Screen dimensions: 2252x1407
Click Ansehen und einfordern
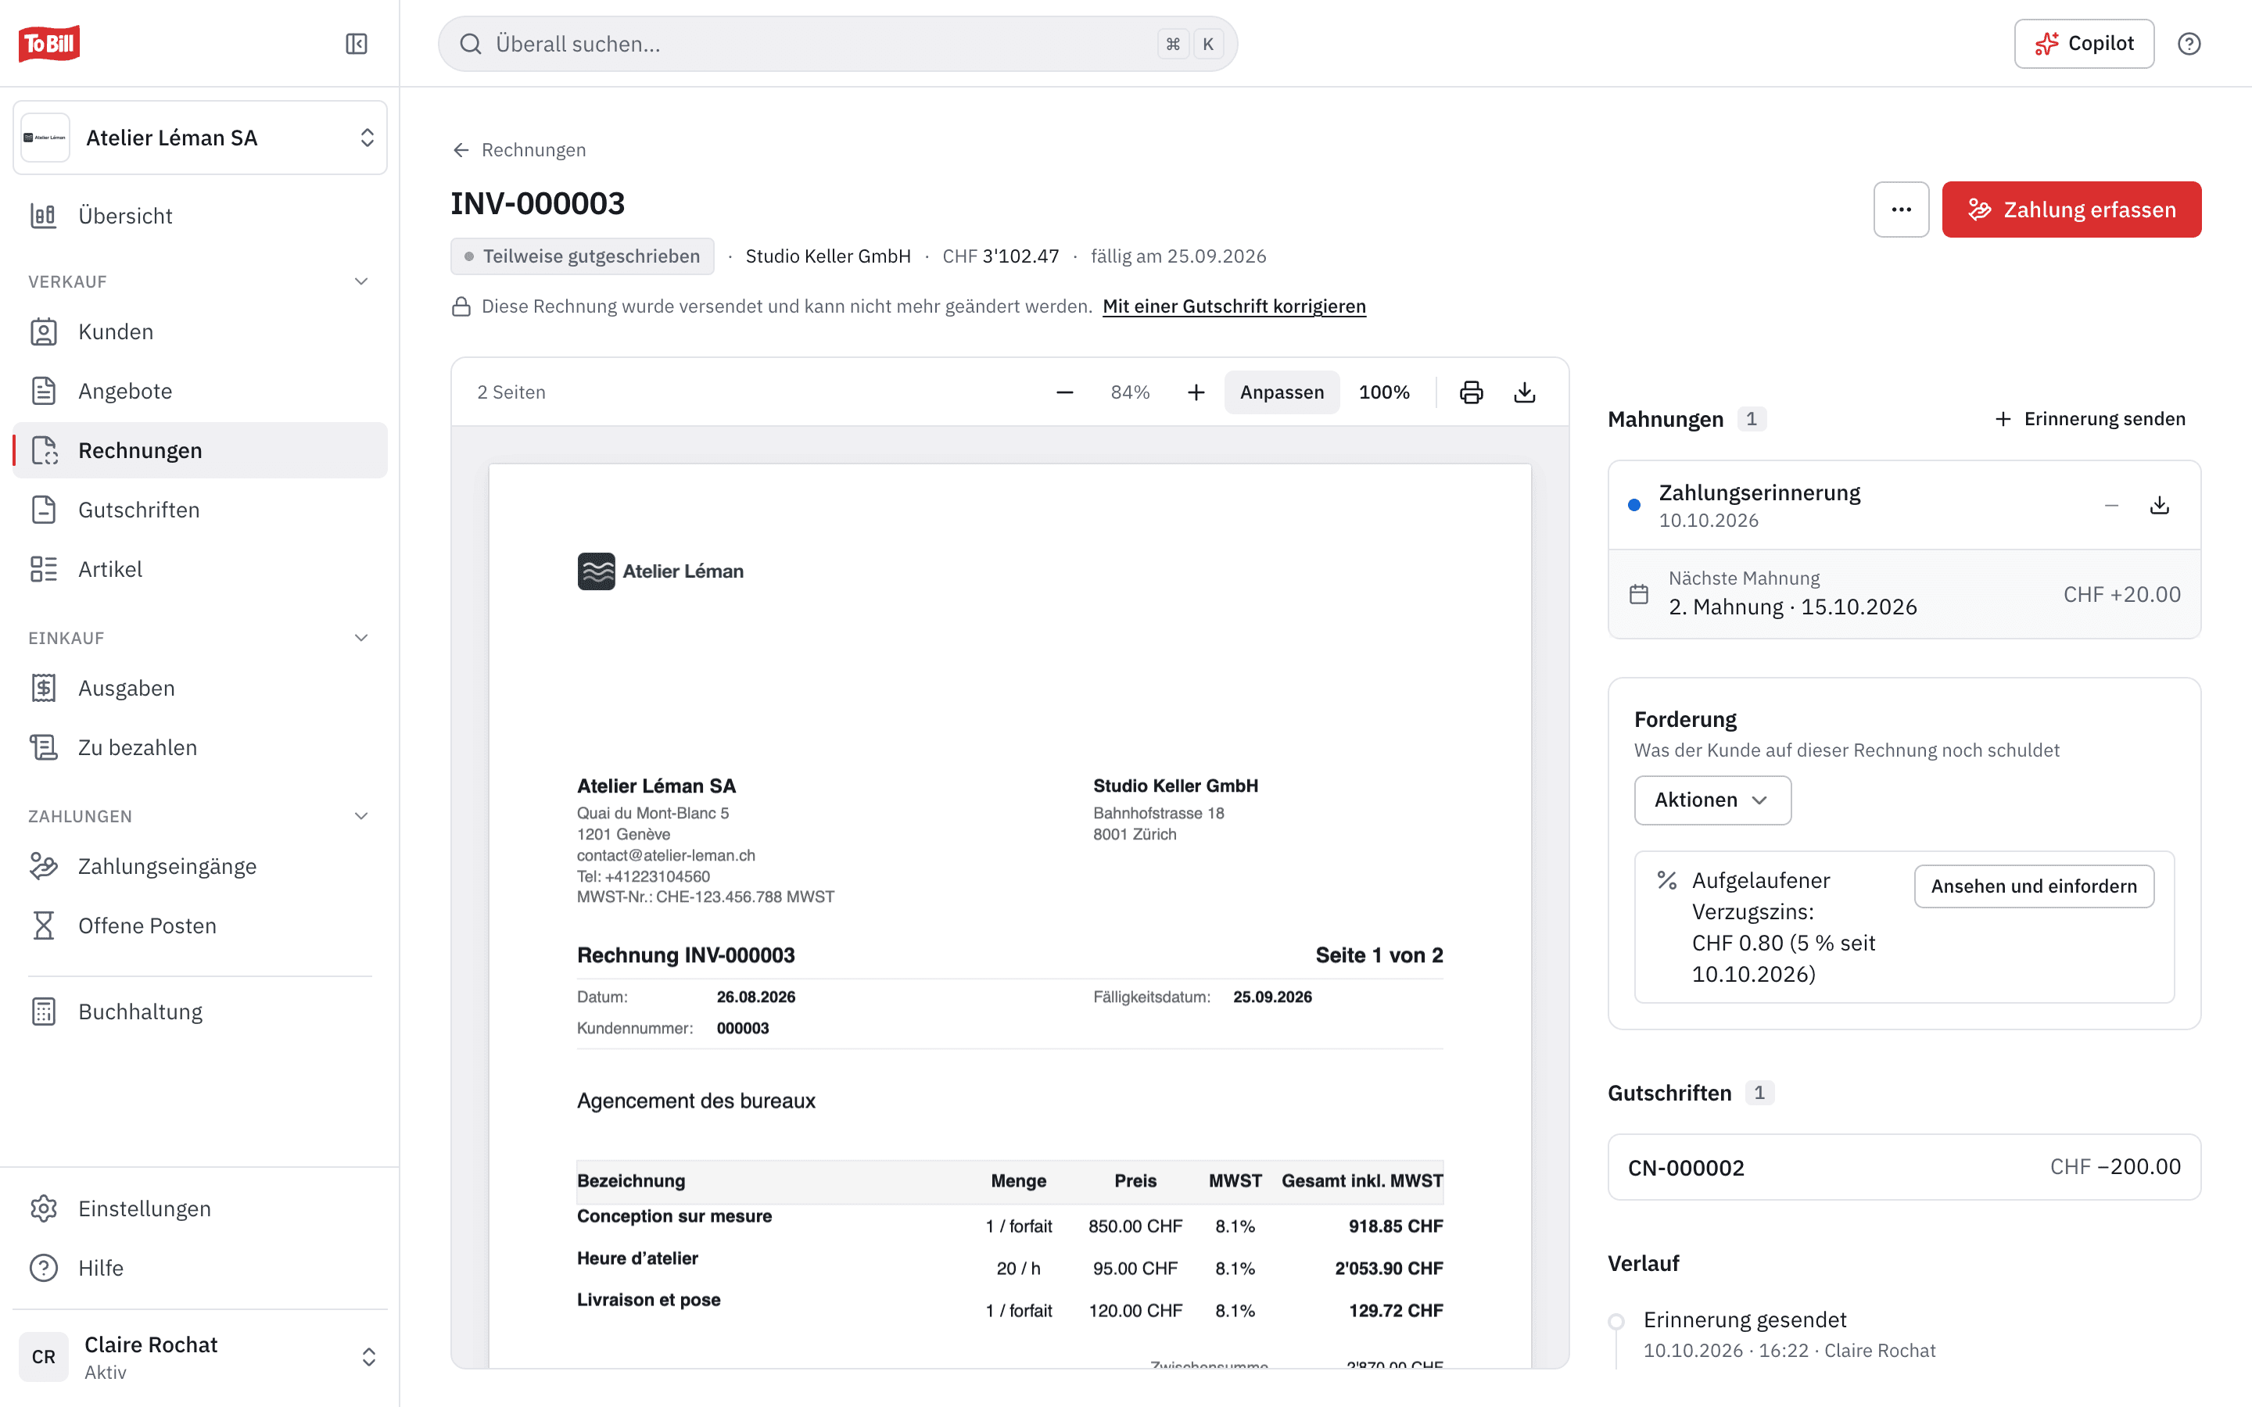pos(2033,886)
